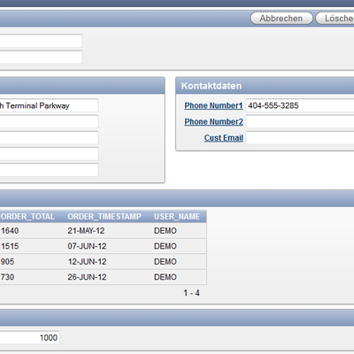Open the Phone Number2 label link
The height and width of the screenshot is (354, 354).
coord(213,121)
